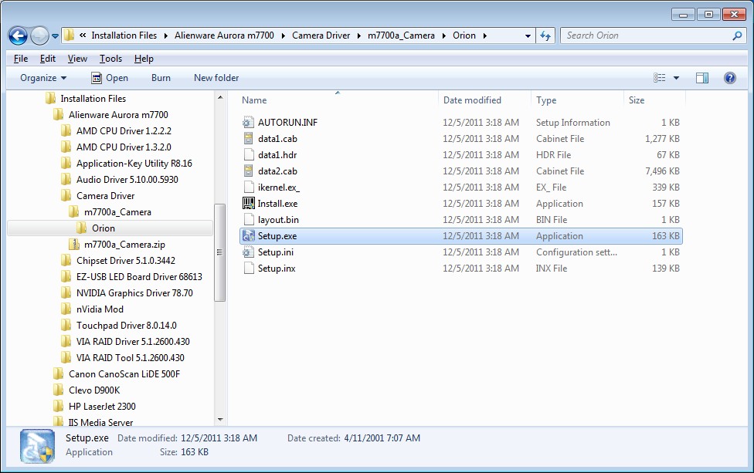Screen dimensions: 754x473
Task: Select the data1.cab file icon
Action: click(x=248, y=139)
